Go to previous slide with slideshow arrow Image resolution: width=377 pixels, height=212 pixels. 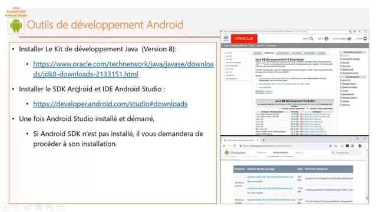[x=5, y=206]
